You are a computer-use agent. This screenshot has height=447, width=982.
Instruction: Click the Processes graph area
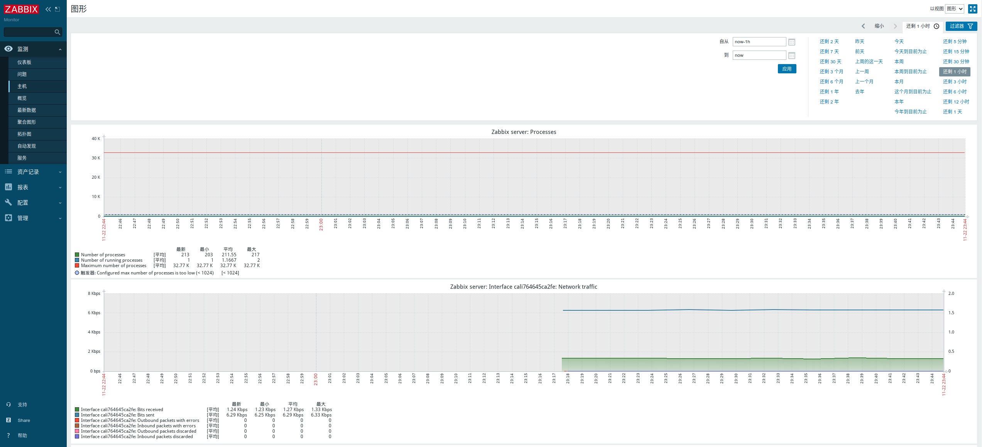click(534, 178)
